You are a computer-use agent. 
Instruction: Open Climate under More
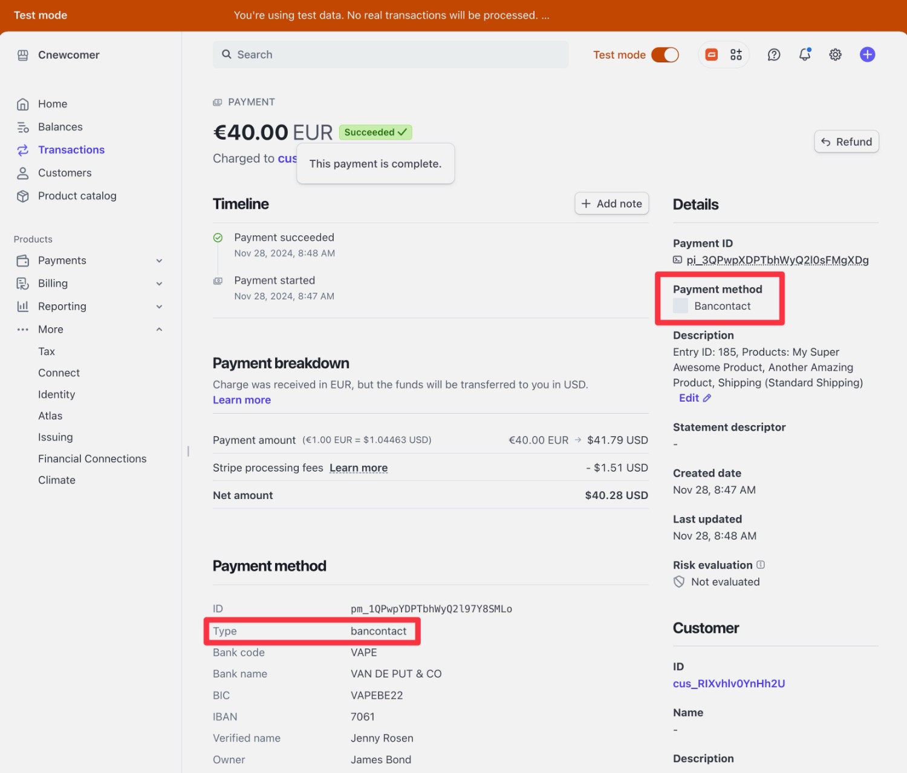(x=57, y=480)
